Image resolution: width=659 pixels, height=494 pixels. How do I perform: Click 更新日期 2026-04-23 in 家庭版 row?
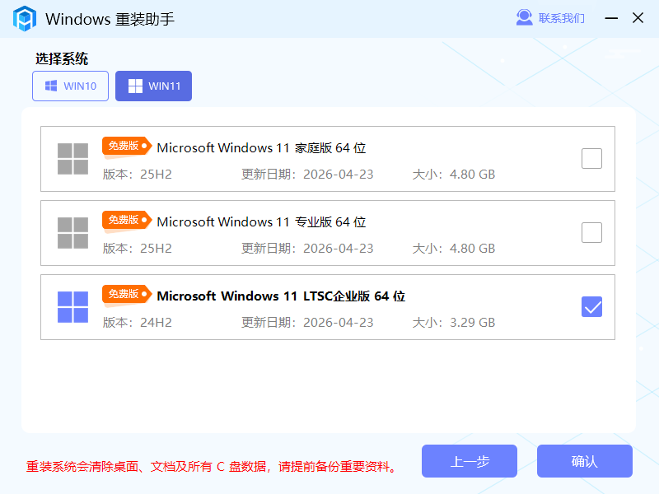[307, 175]
